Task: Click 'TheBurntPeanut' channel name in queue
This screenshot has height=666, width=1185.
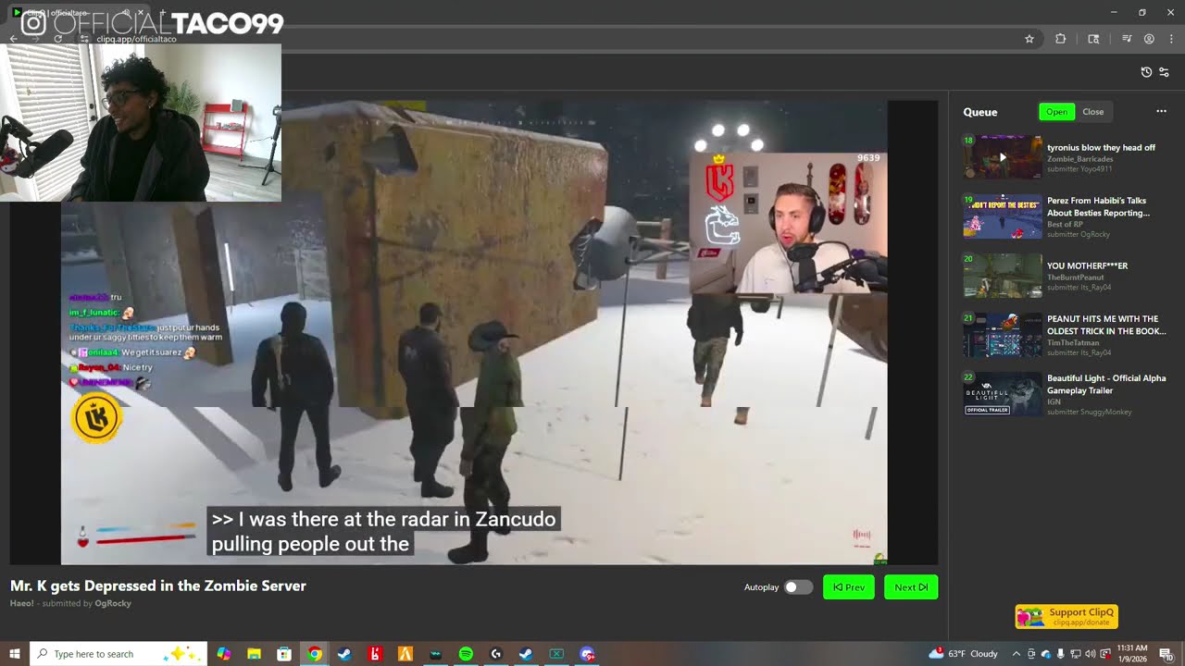Action: 1074,277
